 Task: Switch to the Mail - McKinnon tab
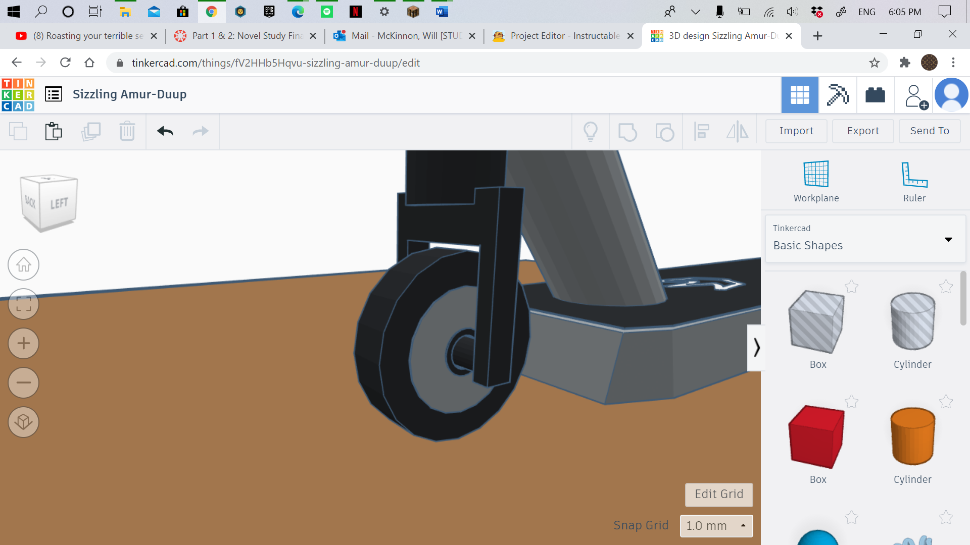point(405,36)
